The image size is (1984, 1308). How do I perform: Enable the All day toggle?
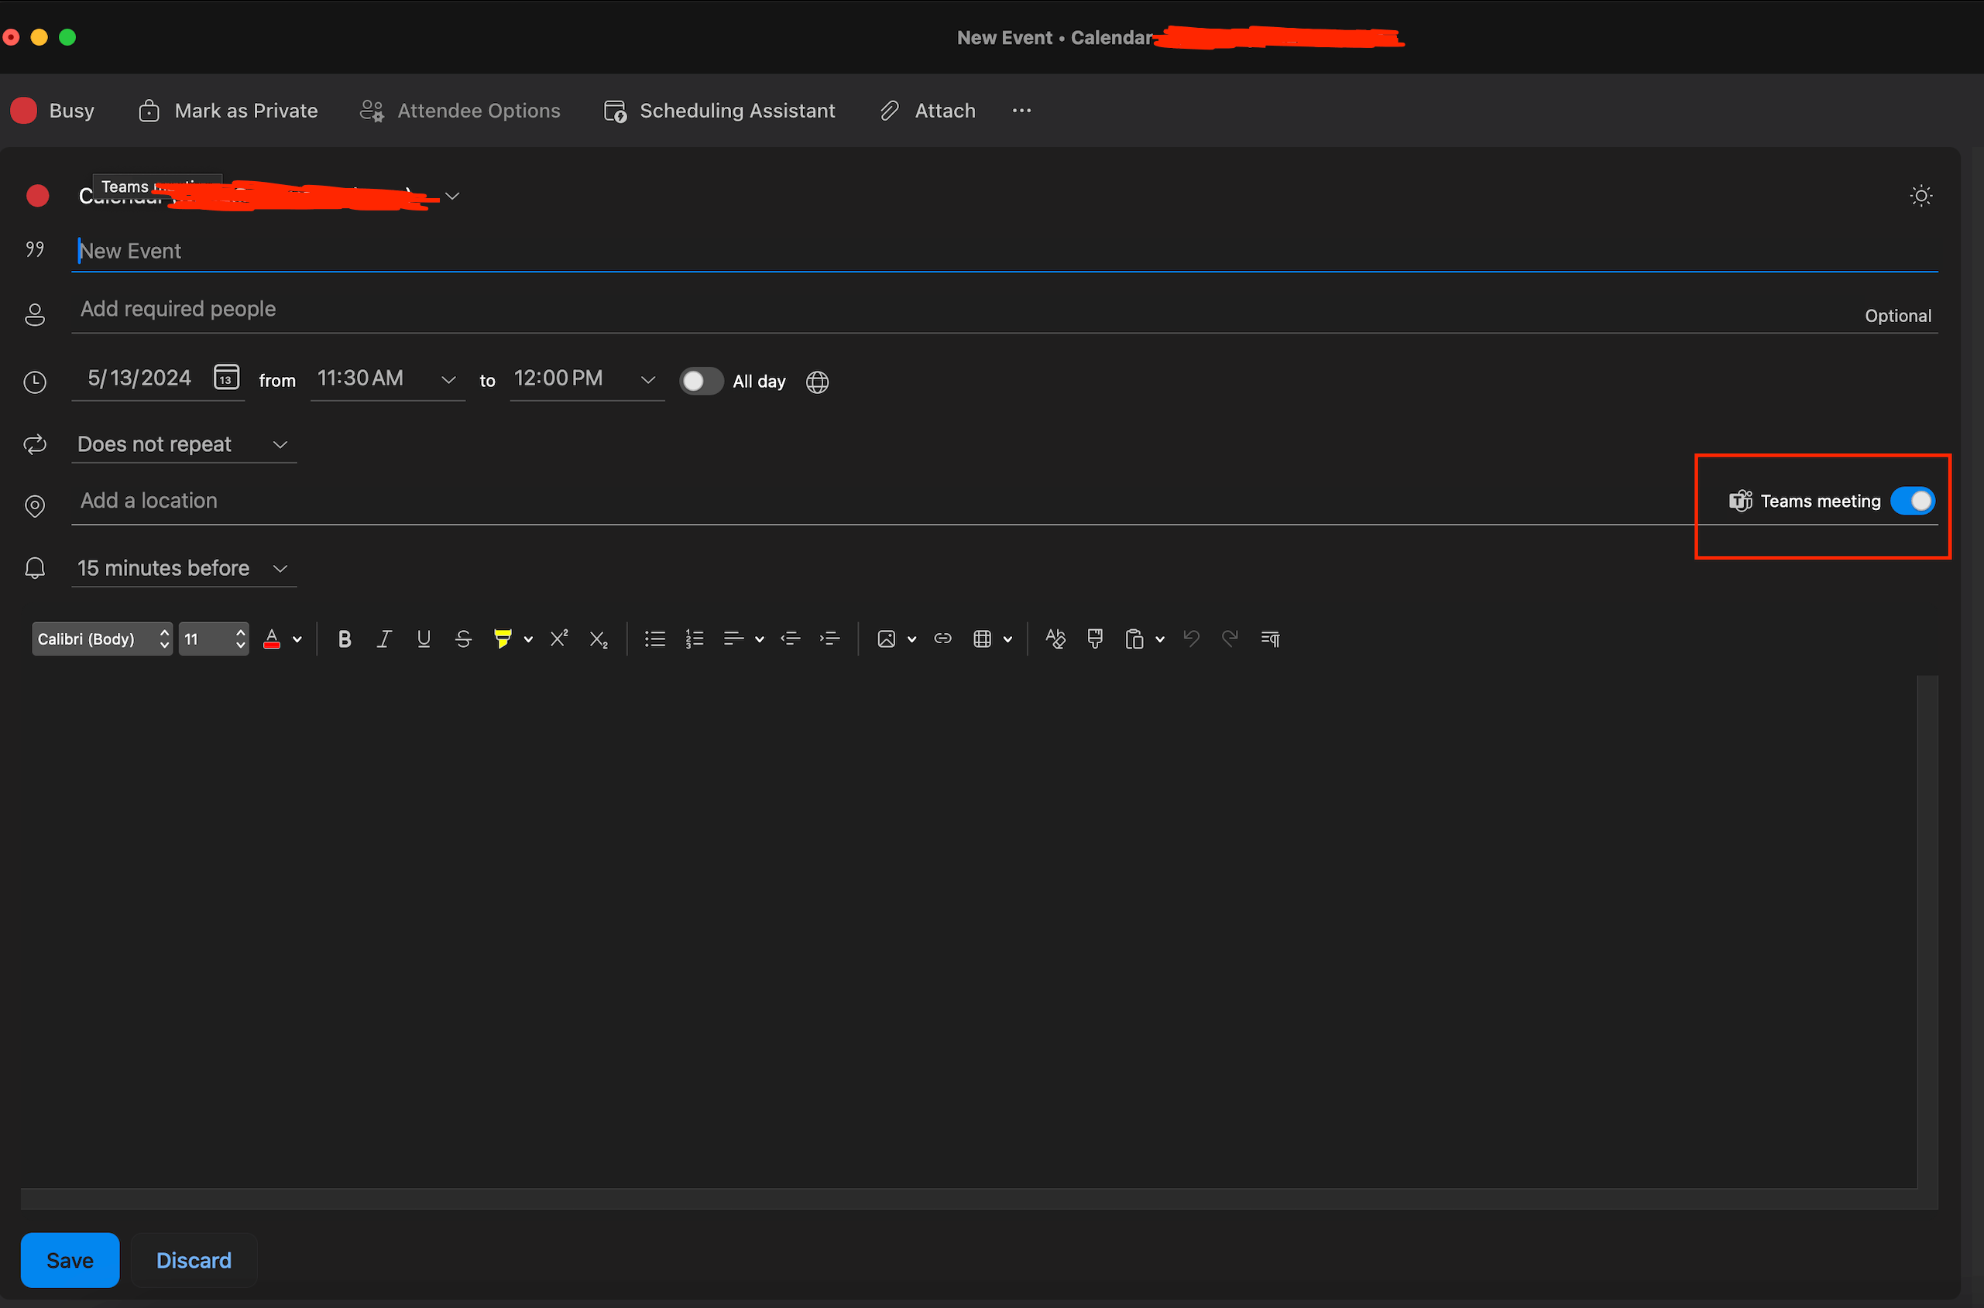coord(700,382)
